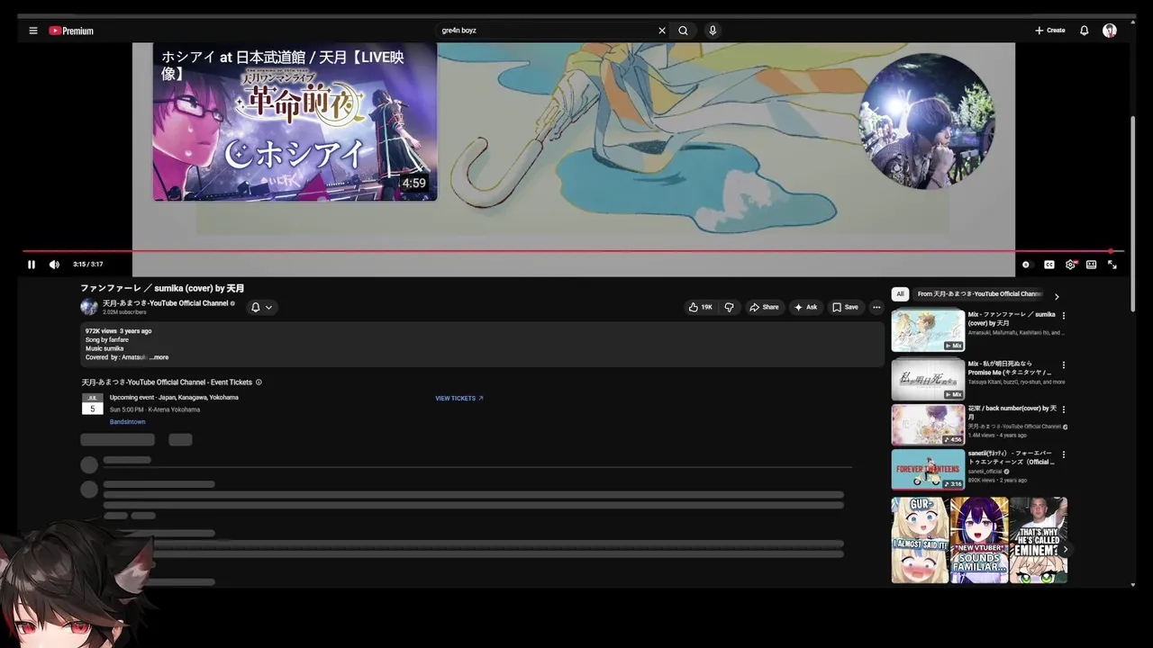Dislike the video

730,307
